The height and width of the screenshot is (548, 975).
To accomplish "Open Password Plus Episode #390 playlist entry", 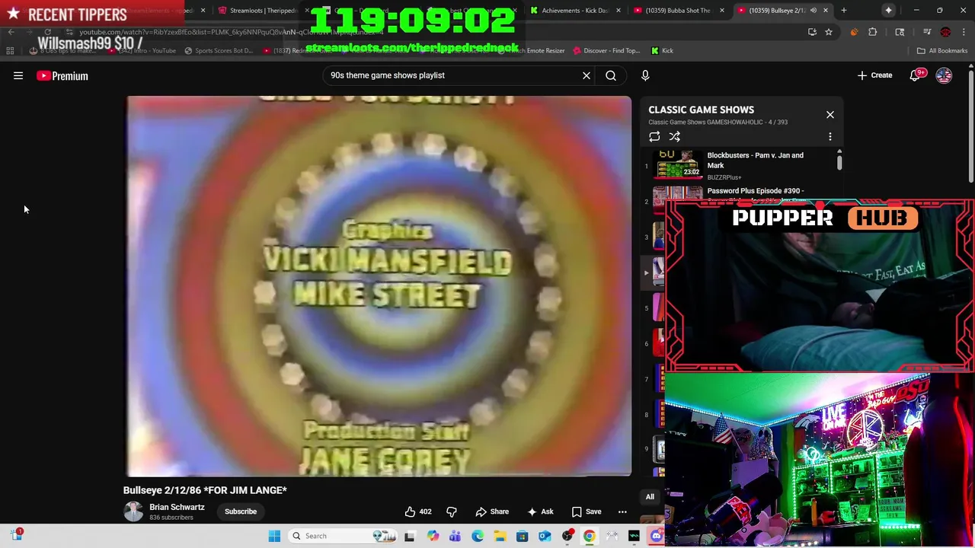I will pyautogui.click(x=756, y=191).
